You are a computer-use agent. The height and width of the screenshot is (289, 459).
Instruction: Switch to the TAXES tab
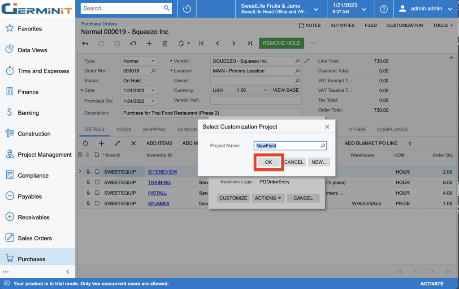[x=124, y=129]
